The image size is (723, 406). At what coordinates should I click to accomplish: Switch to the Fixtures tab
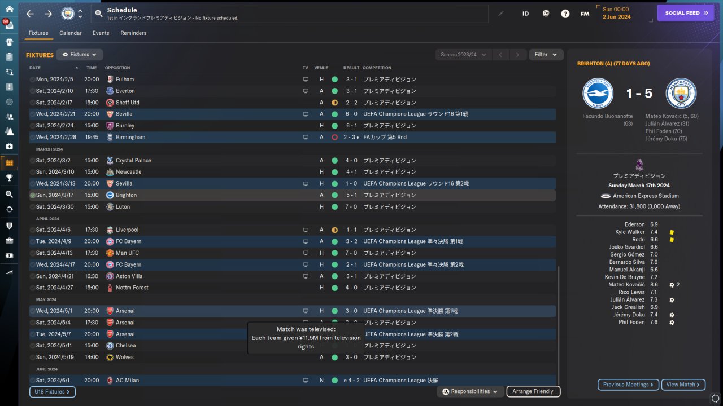[38, 33]
